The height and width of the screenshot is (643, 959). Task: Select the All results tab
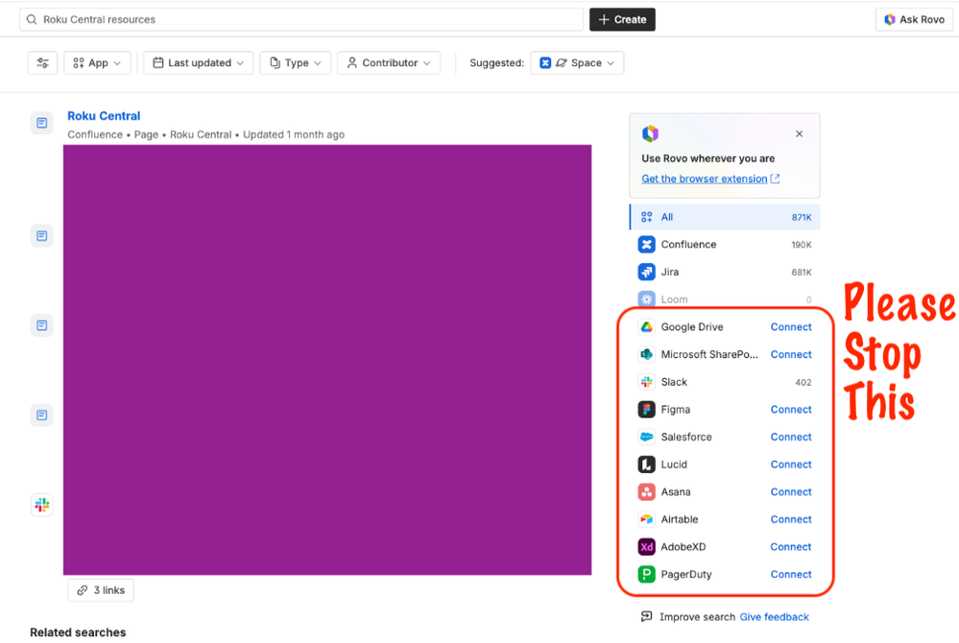coord(725,217)
